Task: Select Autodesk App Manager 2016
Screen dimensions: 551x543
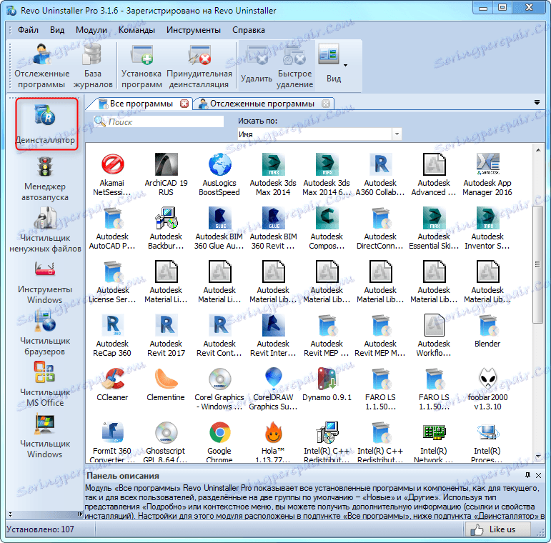Action: tap(487, 174)
